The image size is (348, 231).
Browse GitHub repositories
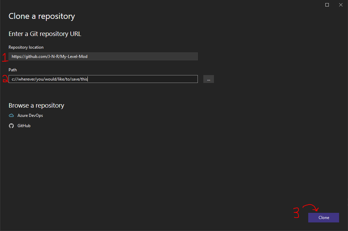(24, 125)
